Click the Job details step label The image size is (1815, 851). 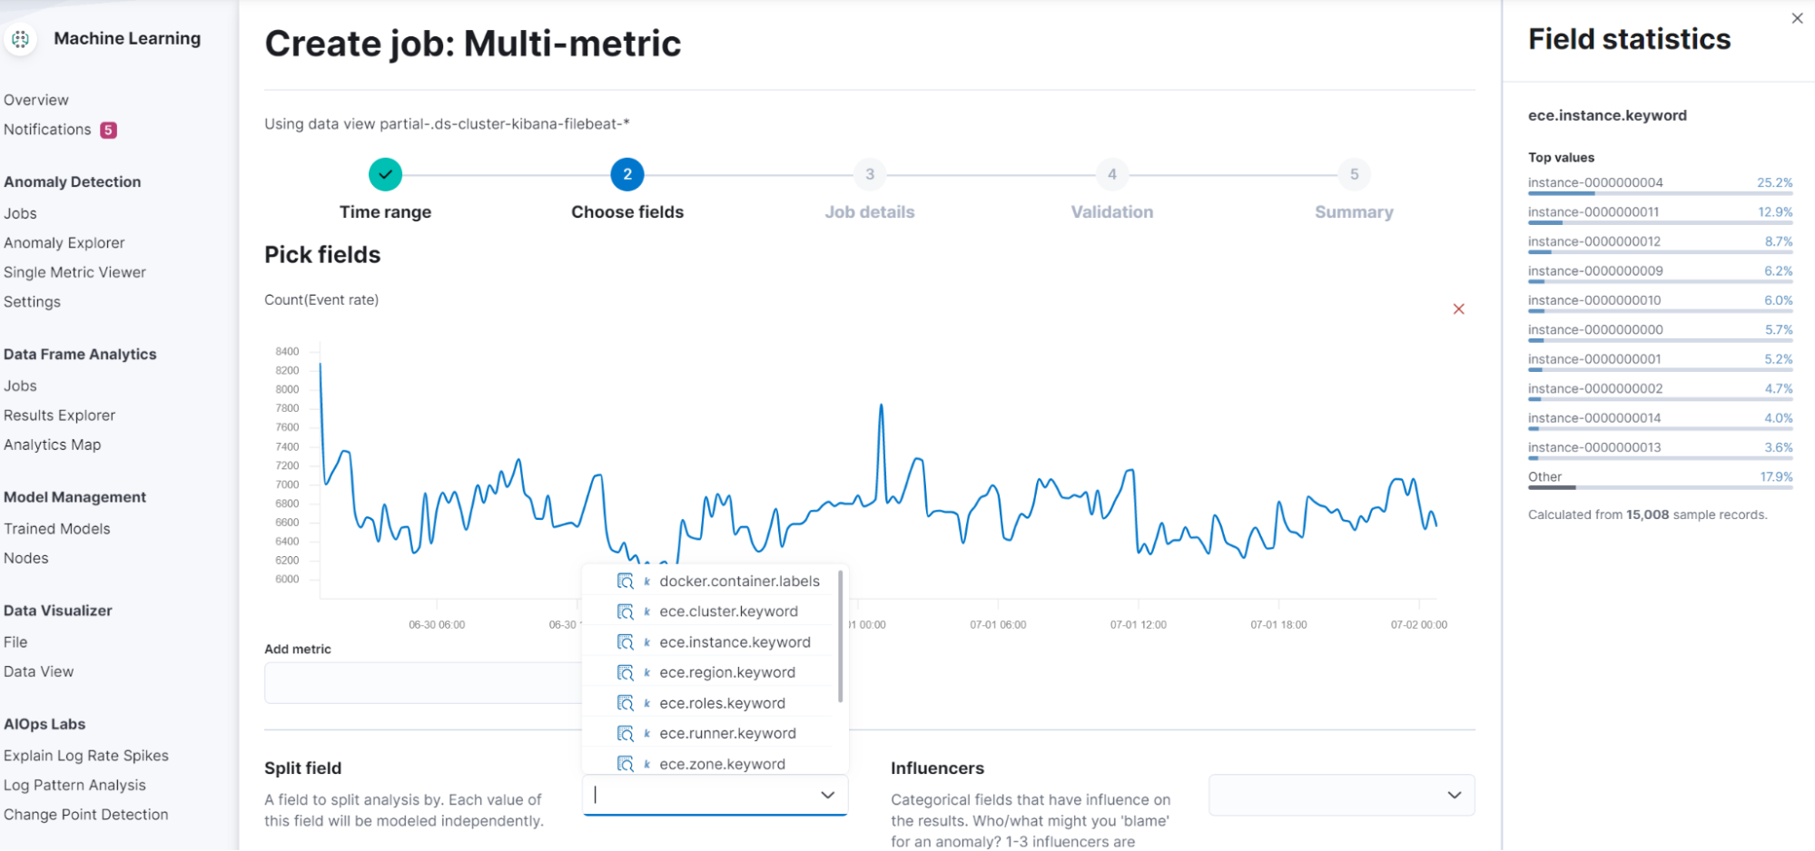point(870,211)
